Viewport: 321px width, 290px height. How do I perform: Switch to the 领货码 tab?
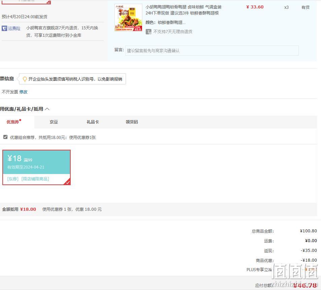pyautogui.click(x=132, y=122)
